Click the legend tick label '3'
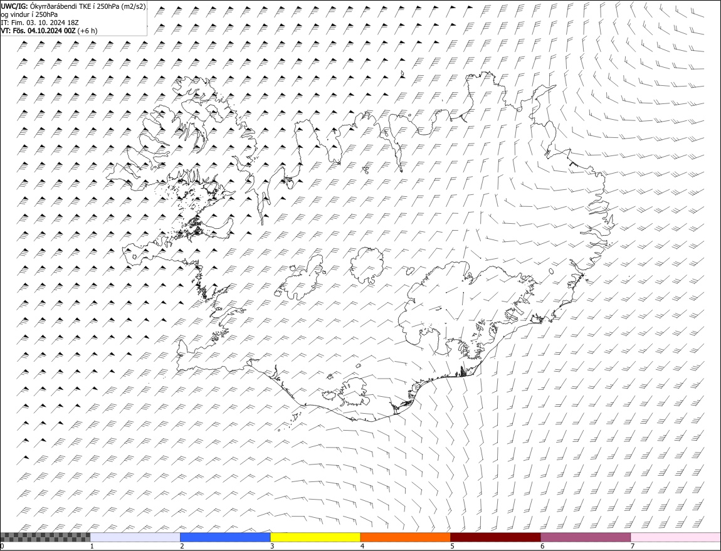The width and height of the screenshot is (721, 551). point(272,547)
